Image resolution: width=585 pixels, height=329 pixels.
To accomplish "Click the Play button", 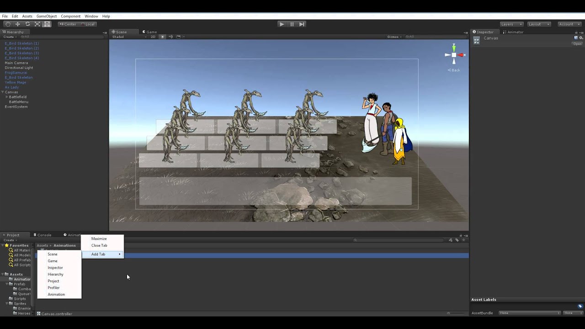I will (282, 24).
